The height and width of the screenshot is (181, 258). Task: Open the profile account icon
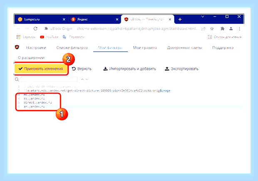231,29
